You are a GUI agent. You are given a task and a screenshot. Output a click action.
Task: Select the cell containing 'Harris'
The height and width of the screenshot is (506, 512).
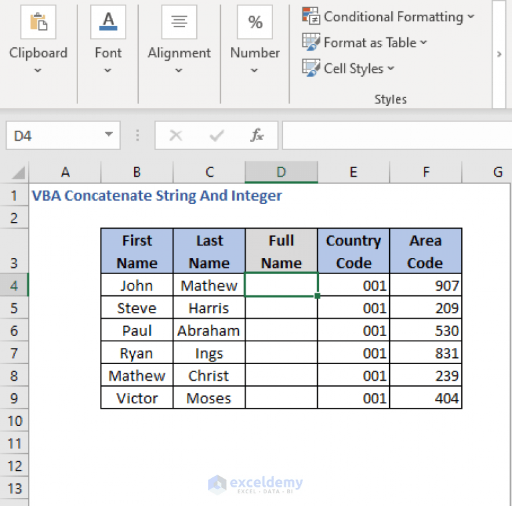pos(210,307)
